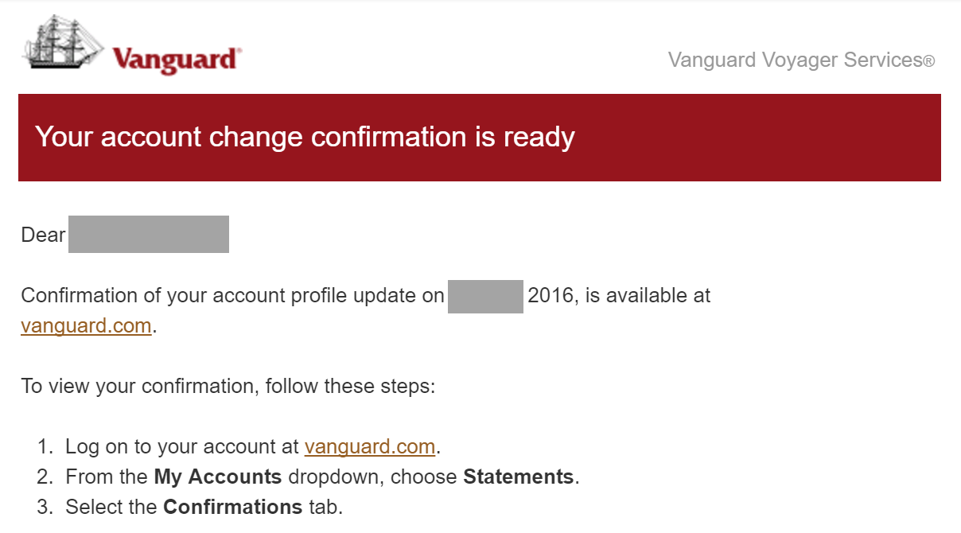The width and height of the screenshot is (961, 533).
Task: Click the bold Confirmations text
Action: [232, 507]
